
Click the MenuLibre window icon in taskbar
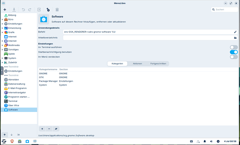[35, 141]
